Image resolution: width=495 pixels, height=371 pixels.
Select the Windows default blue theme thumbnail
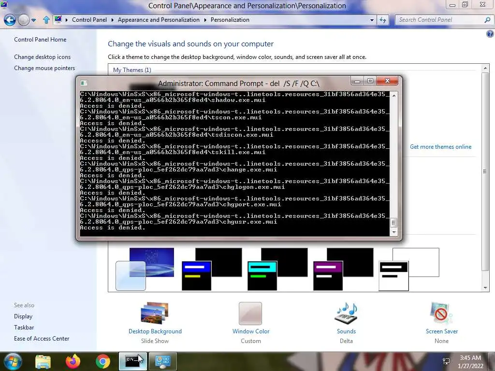pos(145,269)
